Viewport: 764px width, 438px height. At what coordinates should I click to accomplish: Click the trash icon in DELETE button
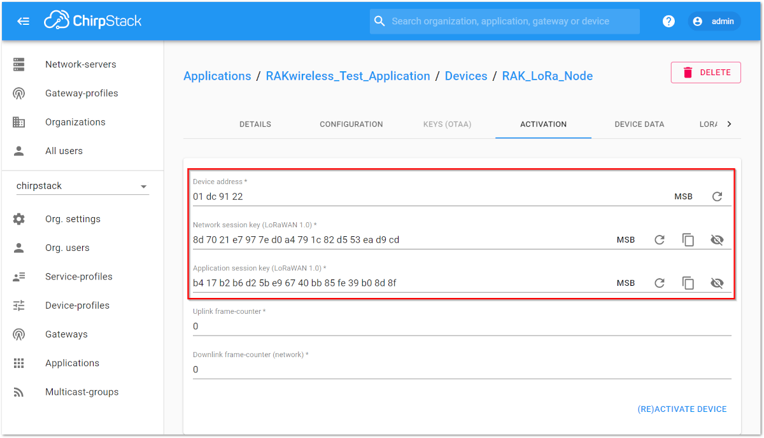(688, 73)
